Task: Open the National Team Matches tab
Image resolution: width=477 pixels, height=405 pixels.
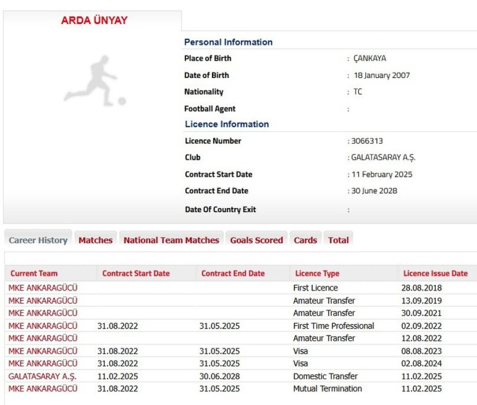Action: pos(171,240)
